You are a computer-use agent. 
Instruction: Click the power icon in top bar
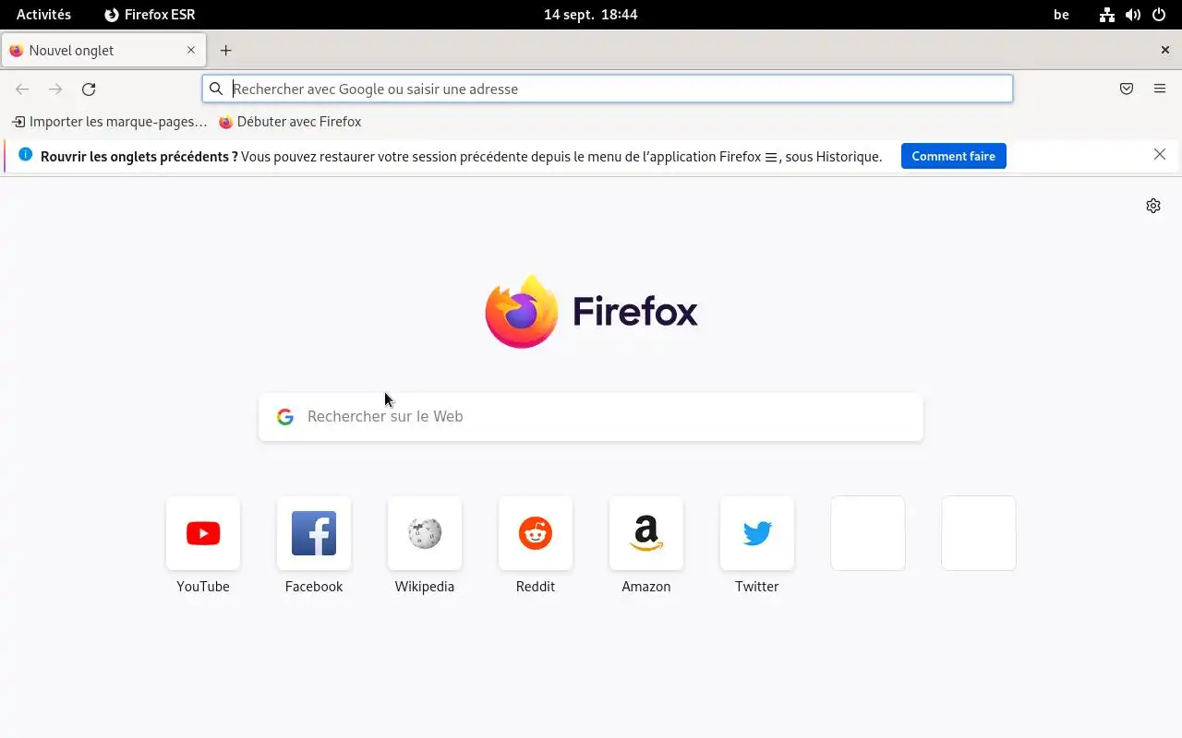click(x=1159, y=15)
